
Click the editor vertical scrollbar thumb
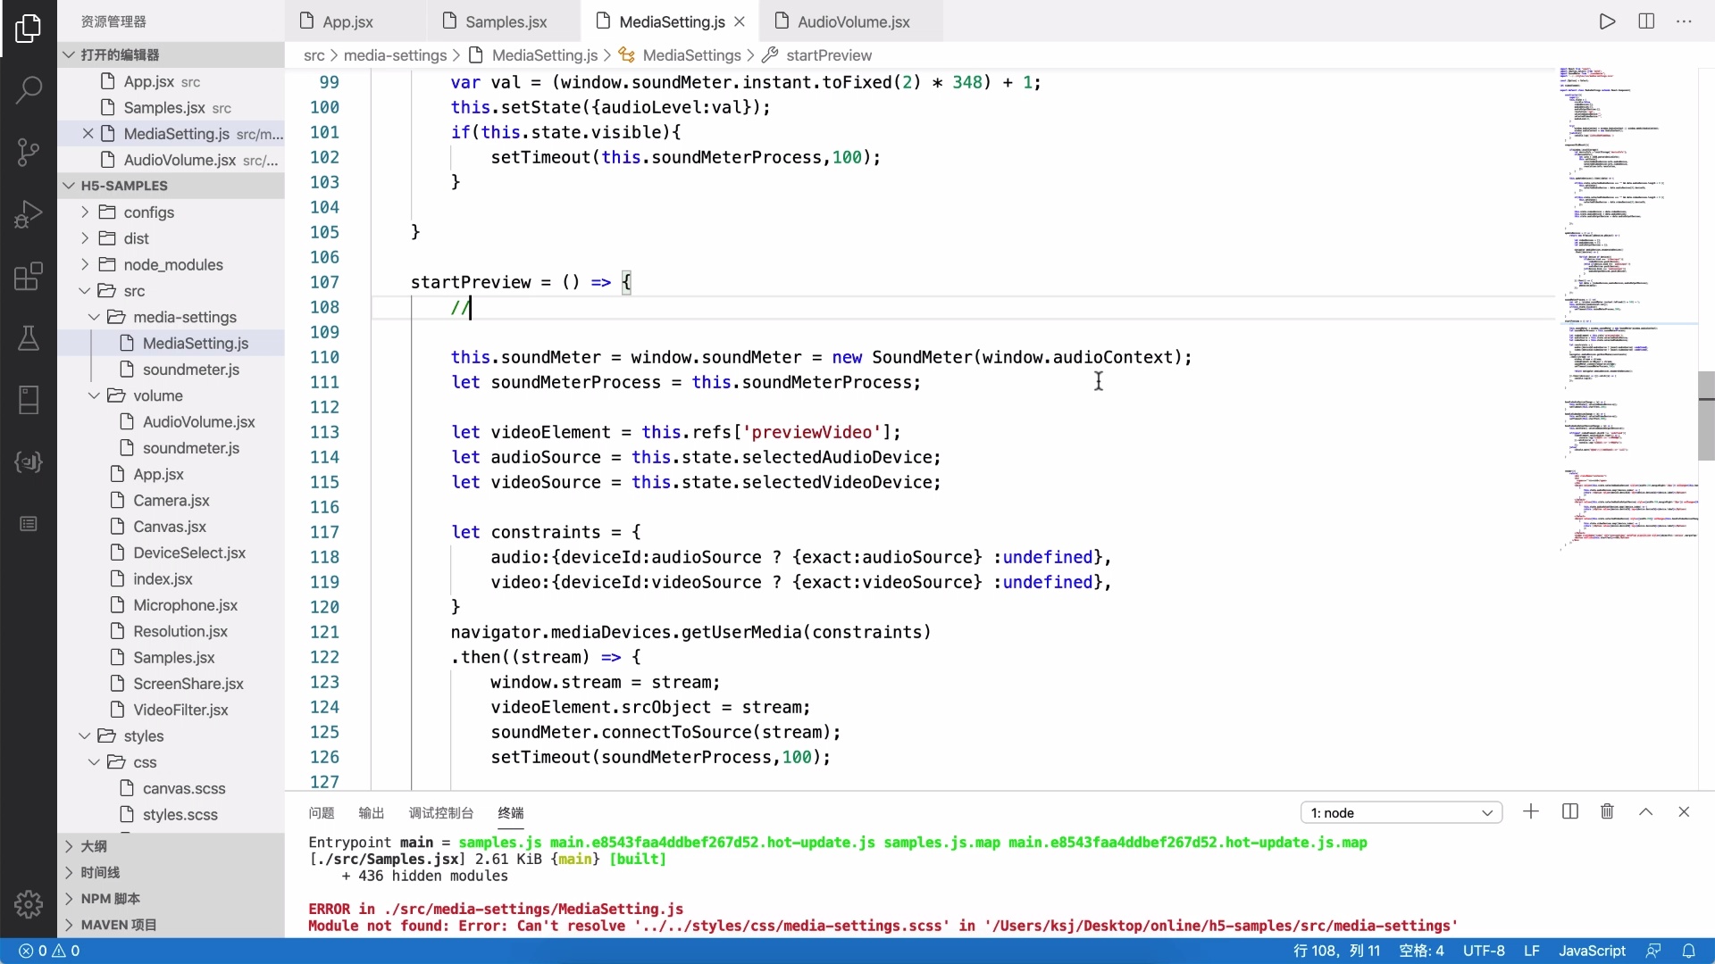(x=1705, y=415)
